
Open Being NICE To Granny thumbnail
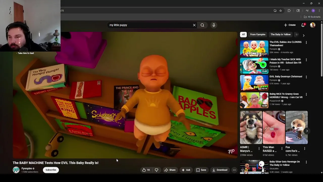[254, 100]
